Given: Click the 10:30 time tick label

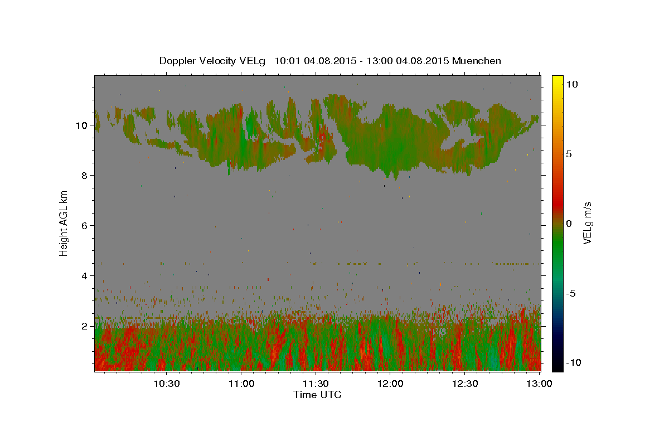Looking at the screenshot, I should pyautogui.click(x=167, y=384).
